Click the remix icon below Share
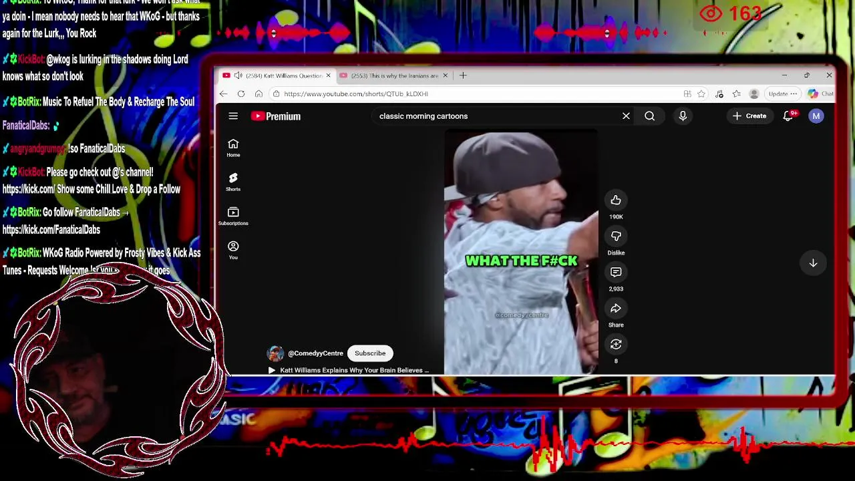Image resolution: width=855 pixels, height=481 pixels. [x=616, y=344]
